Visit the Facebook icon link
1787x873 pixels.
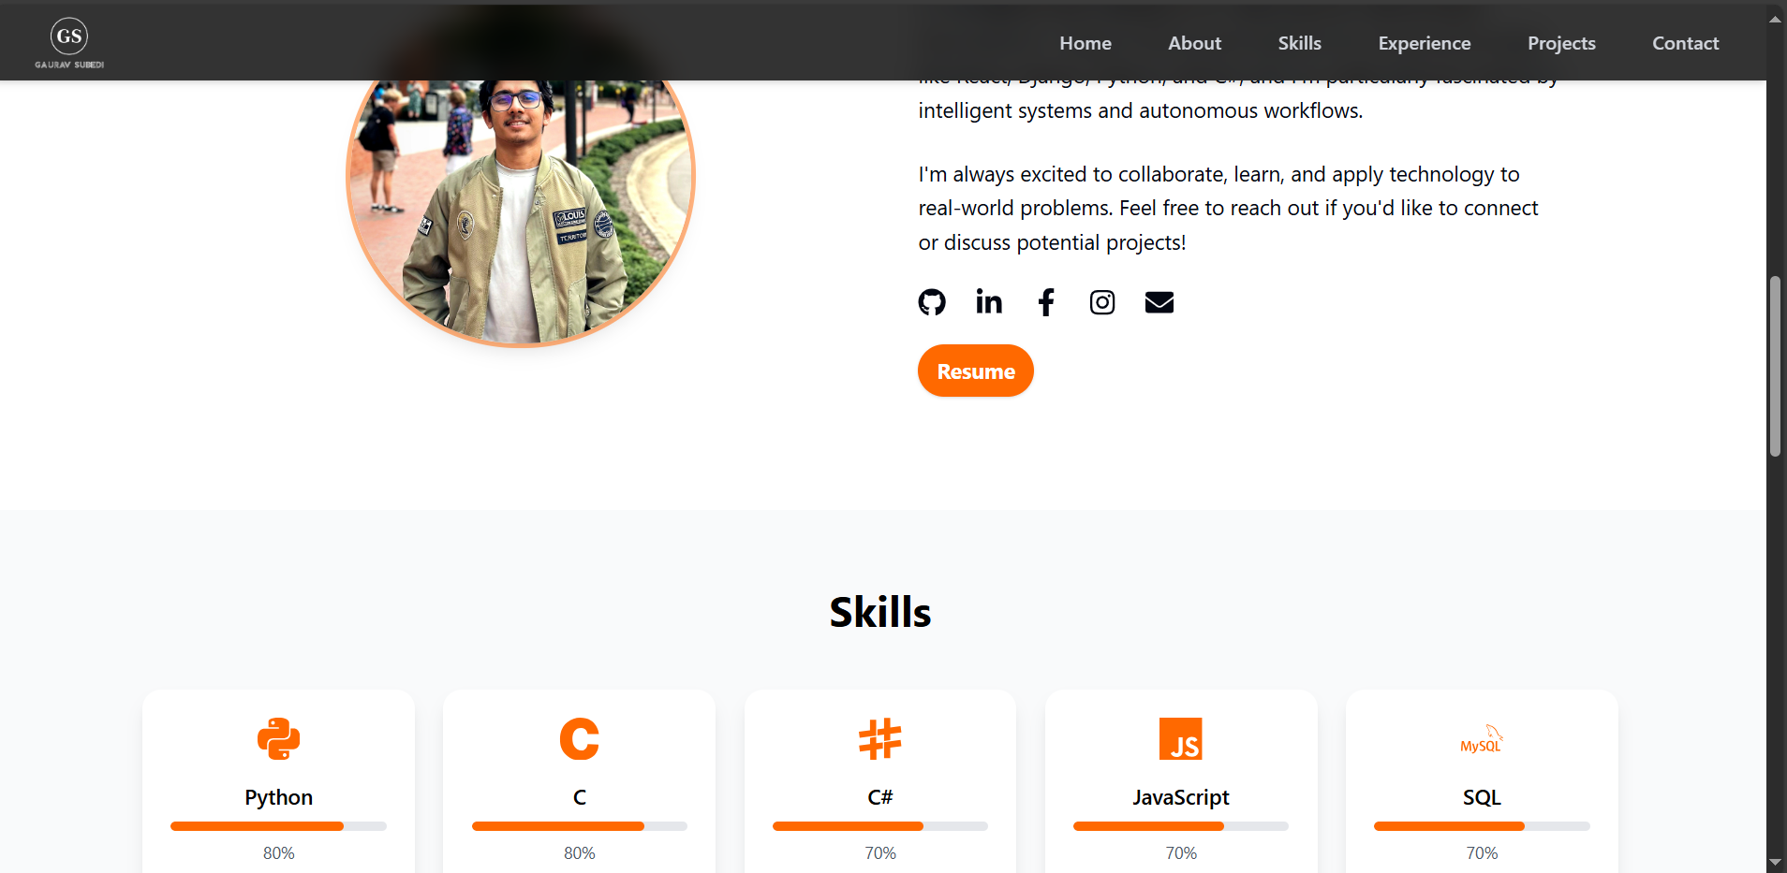click(1046, 302)
